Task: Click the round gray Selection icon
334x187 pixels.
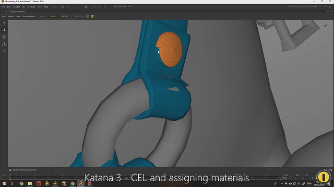Action: 88,16
